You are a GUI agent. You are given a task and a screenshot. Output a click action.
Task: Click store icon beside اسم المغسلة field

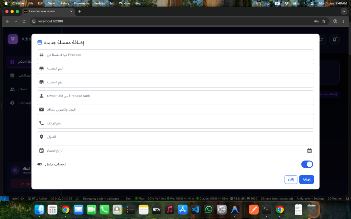[41, 68]
